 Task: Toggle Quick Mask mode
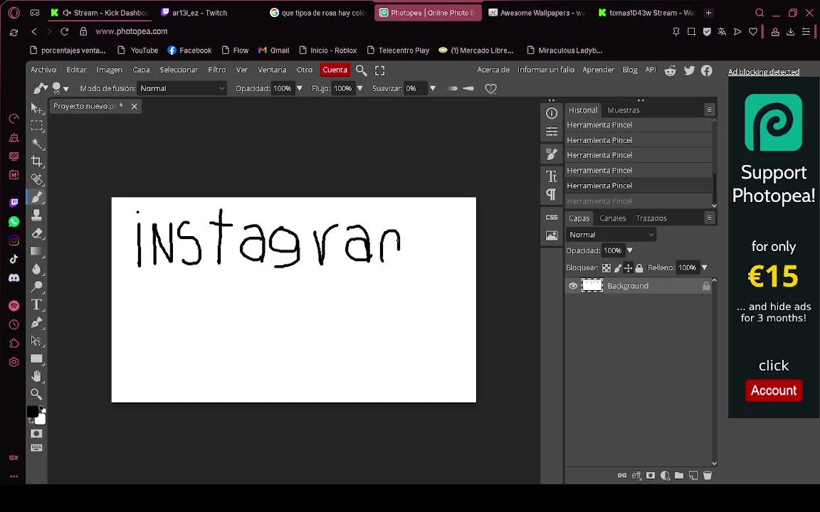36,434
